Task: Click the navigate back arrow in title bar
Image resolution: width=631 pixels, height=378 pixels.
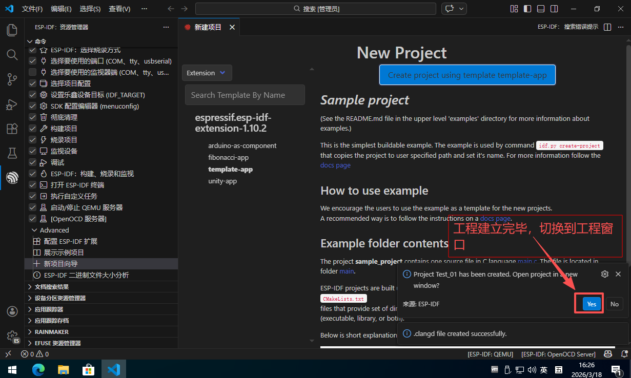Action: coord(171,9)
